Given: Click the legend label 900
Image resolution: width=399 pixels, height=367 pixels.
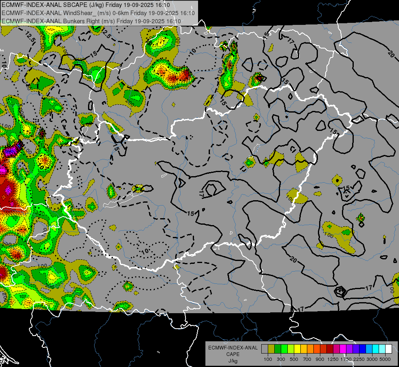Looking at the screenshot, I should (320, 359).
